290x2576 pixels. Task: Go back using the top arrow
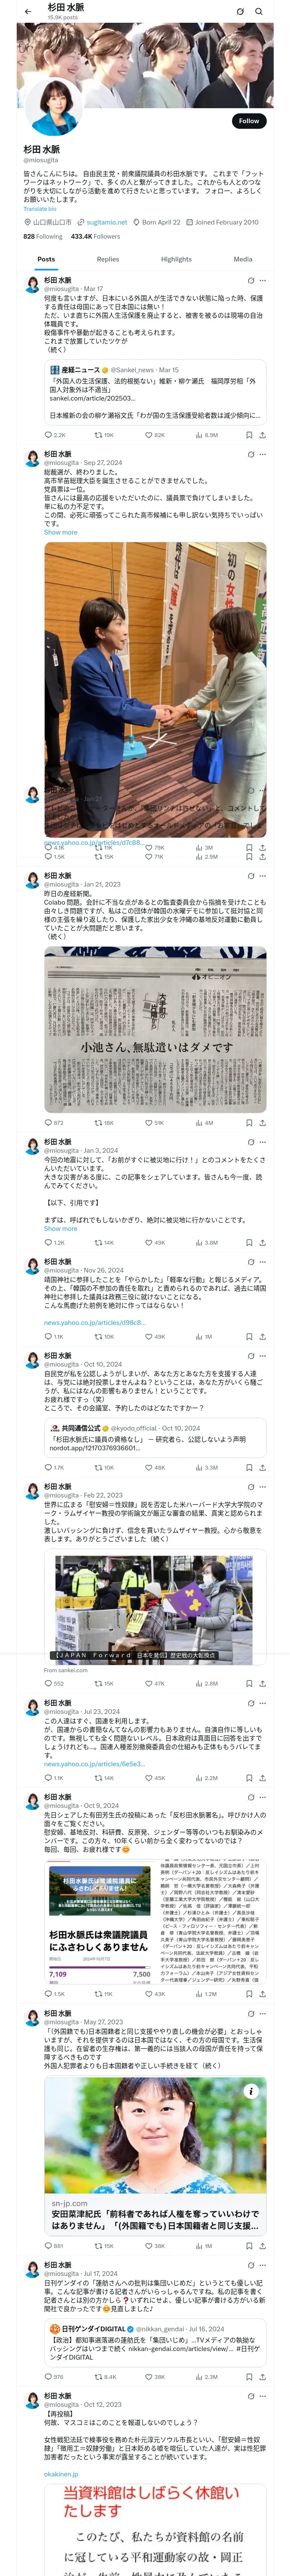(27, 12)
